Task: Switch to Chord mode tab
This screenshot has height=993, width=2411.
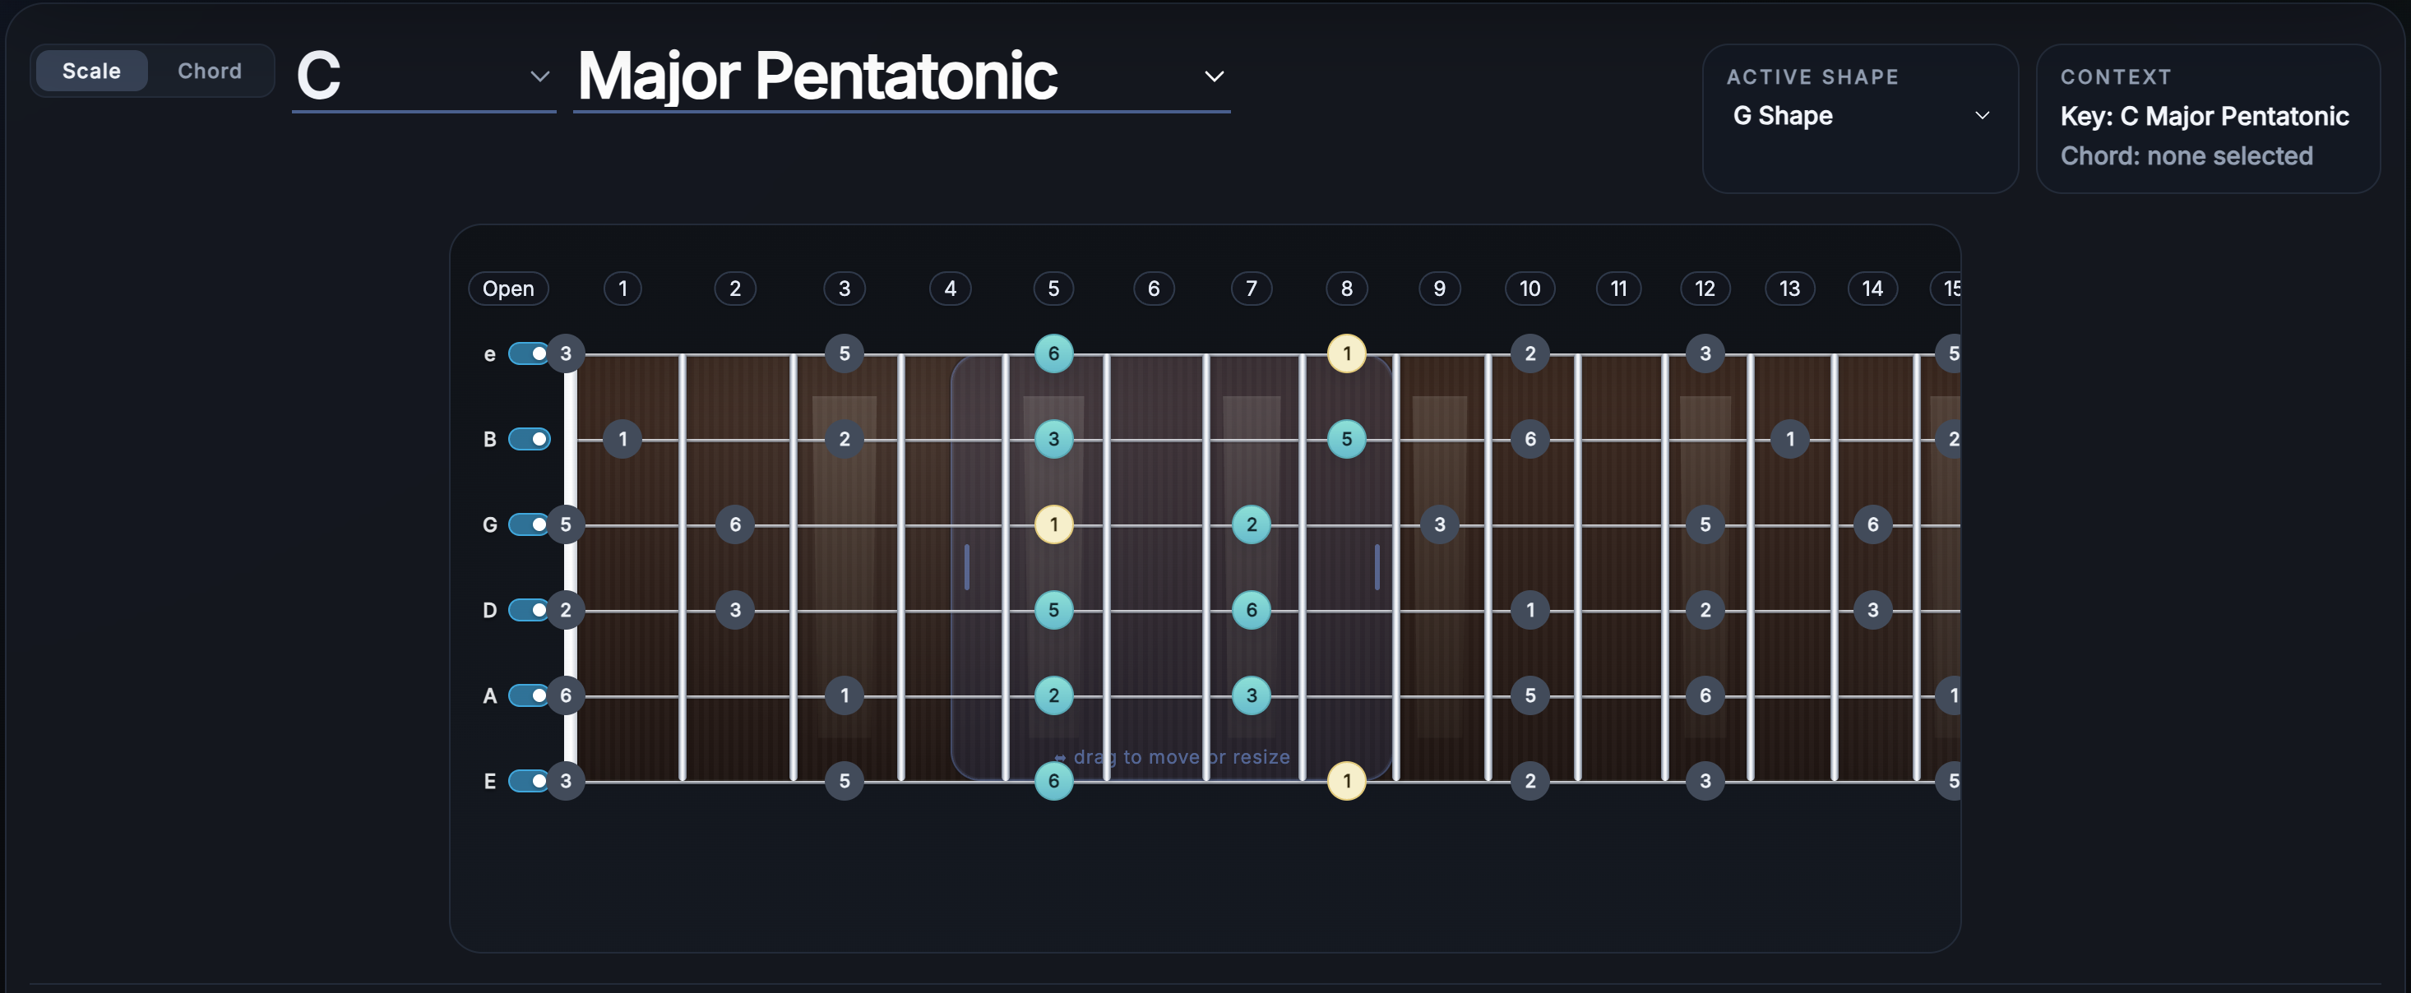Action: click(x=210, y=72)
